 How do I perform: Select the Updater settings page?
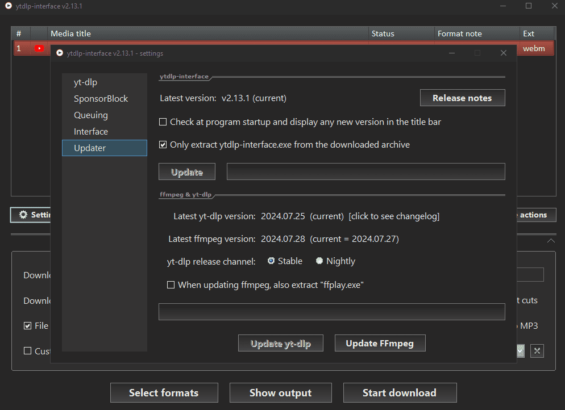(x=105, y=148)
